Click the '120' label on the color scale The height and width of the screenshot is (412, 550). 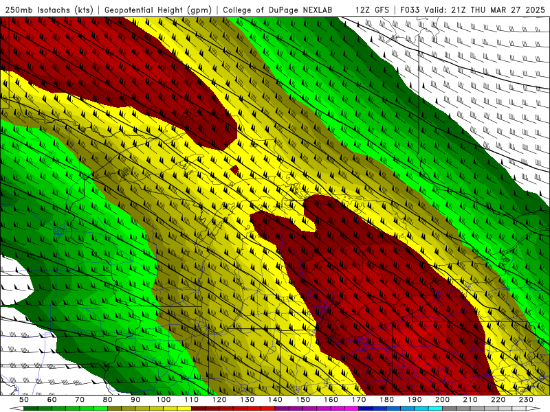coord(219,400)
